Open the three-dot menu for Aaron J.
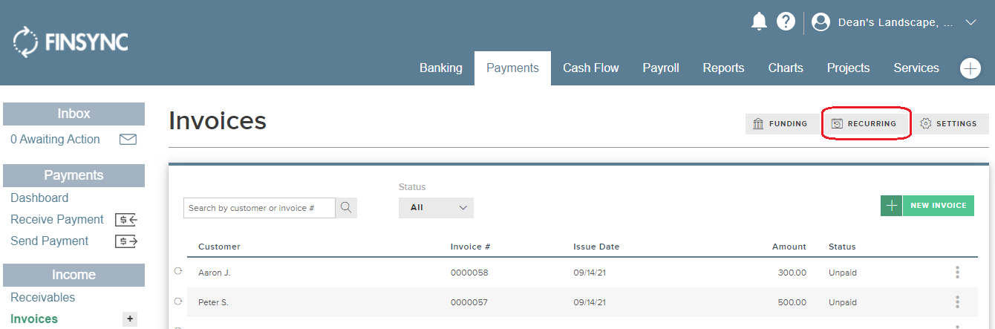The height and width of the screenshot is (329, 995). coord(957,273)
